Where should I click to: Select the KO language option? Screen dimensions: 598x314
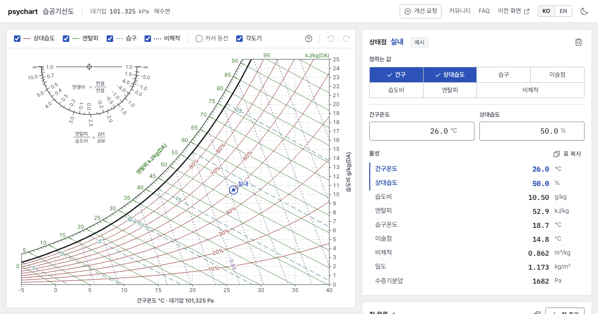pyautogui.click(x=546, y=11)
